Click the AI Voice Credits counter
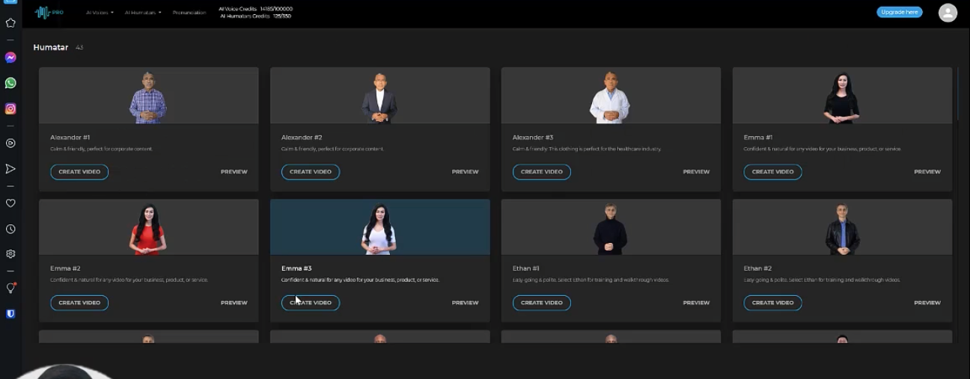 [x=255, y=9]
